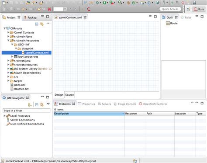Open the Properties view tab

(86, 104)
